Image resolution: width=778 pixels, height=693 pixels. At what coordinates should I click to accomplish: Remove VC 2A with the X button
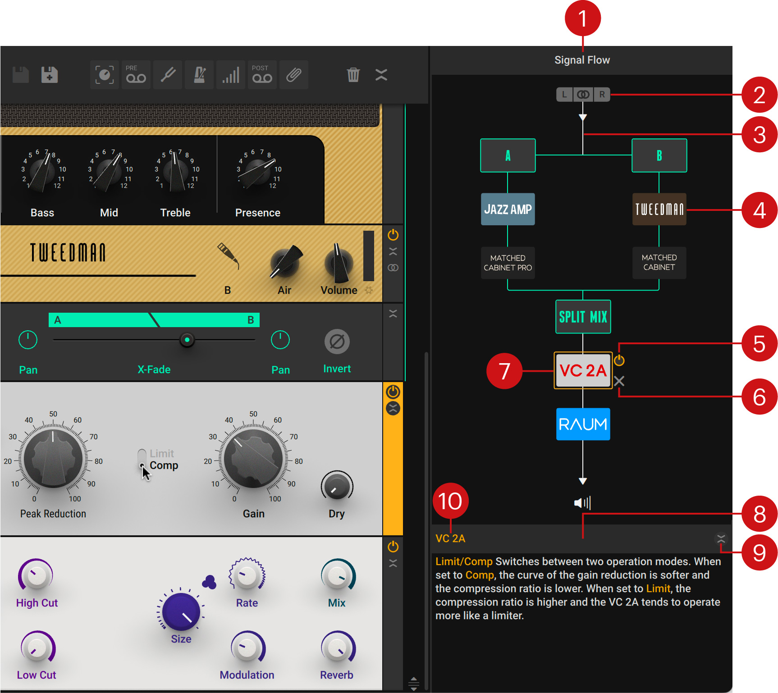[x=620, y=381]
